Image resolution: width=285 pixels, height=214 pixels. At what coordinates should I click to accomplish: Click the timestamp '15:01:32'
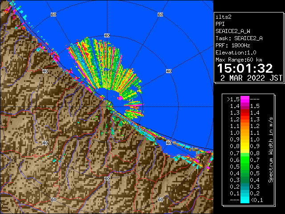tap(245, 68)
